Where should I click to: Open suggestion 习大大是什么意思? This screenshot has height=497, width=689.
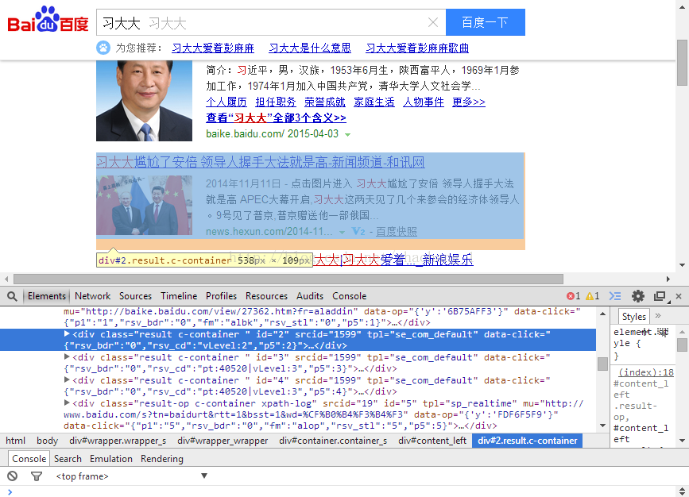tap(310, 48)
